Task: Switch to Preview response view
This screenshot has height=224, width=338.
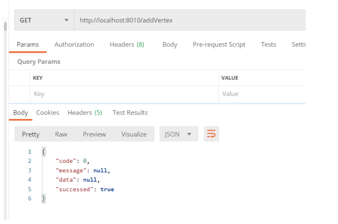Action: coord(94,134)
